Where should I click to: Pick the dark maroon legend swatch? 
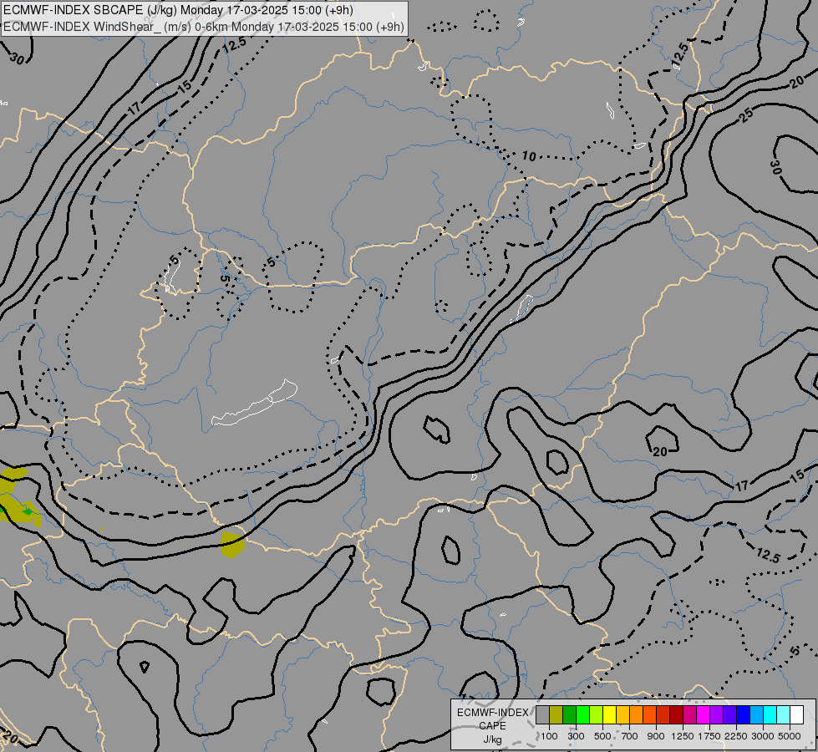(677, 715)
